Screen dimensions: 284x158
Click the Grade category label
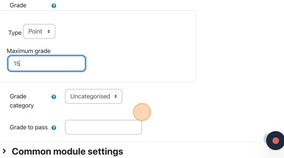[21, 101]
